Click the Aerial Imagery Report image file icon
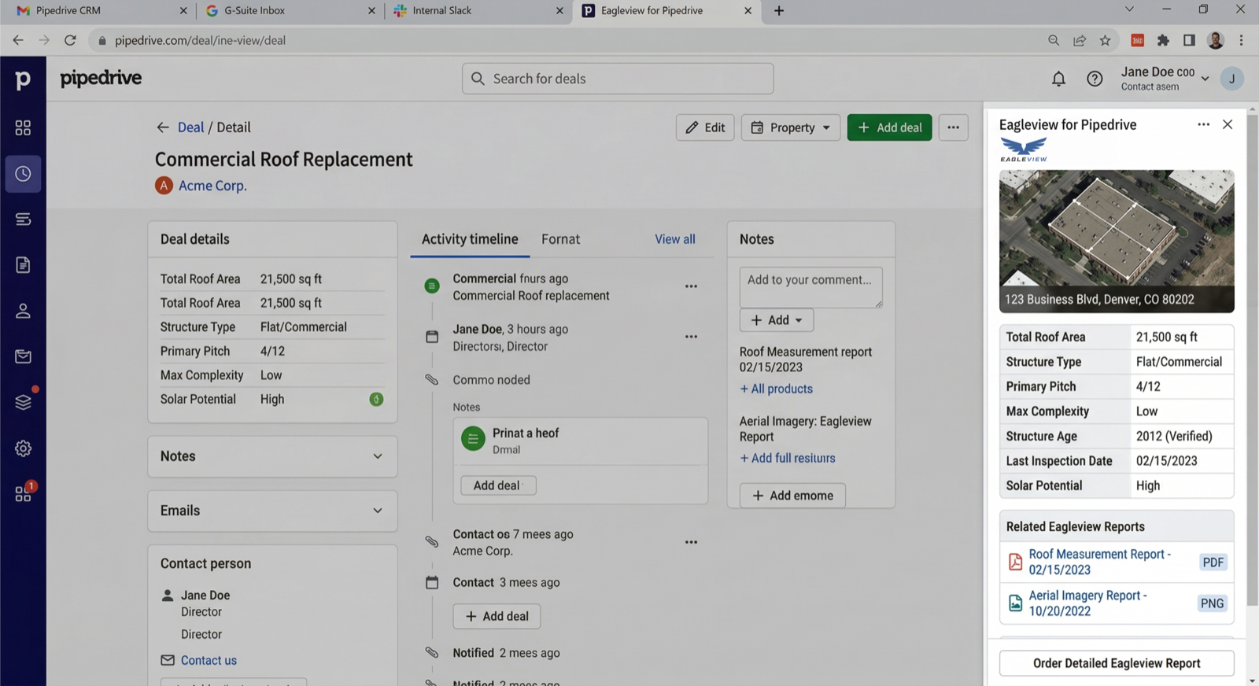 [1015, 603]
